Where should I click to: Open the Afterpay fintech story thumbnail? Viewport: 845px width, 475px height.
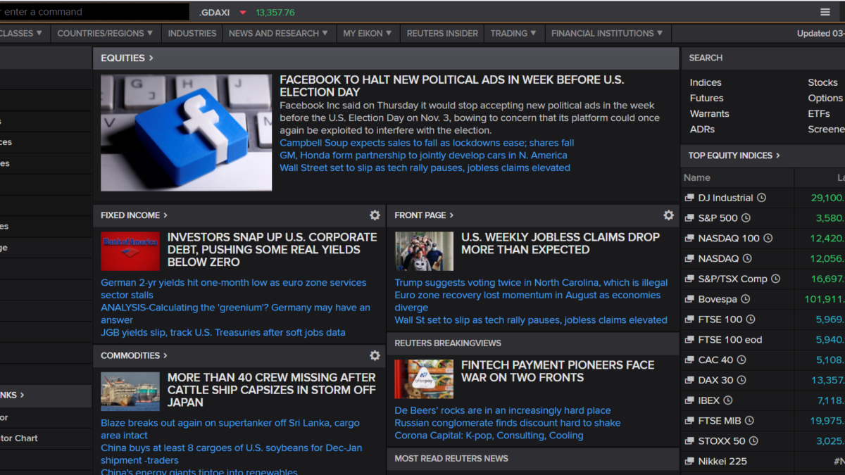click(424, 379)
